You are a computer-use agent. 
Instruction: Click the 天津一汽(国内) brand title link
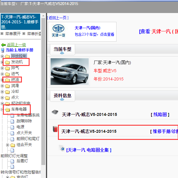88,28
